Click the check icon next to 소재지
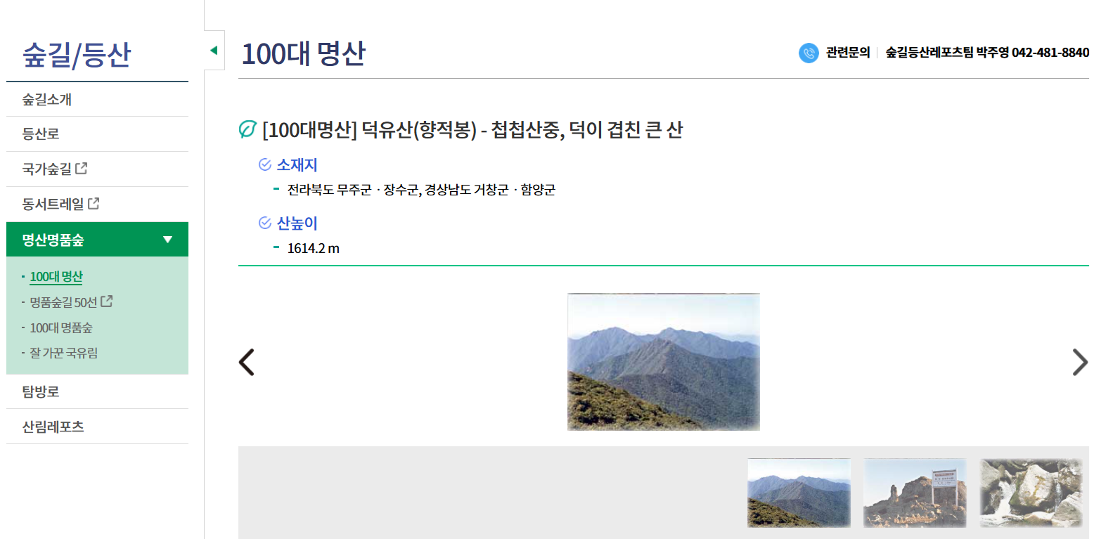This screenshot has height=539, width=1120. pyautogui.click(x=265, y=164)
